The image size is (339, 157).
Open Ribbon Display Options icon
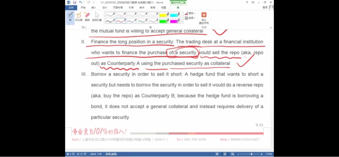[253, 2]
